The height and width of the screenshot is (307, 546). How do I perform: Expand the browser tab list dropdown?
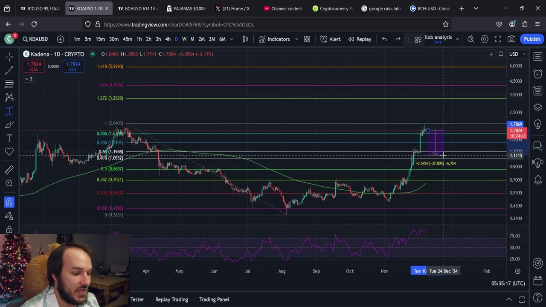point(476,9)
